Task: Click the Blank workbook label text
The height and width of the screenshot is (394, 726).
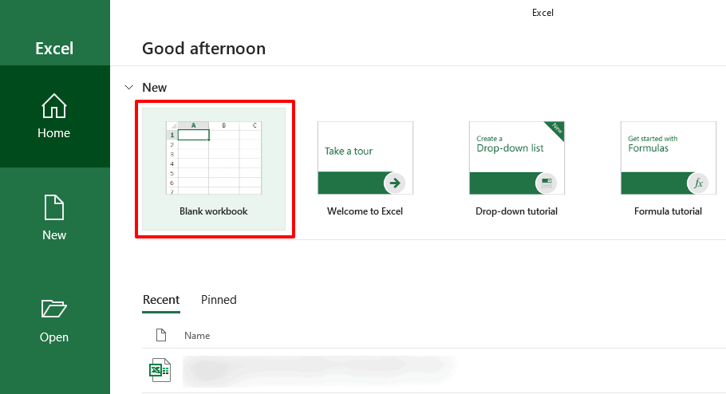Action: coord(214,211)
